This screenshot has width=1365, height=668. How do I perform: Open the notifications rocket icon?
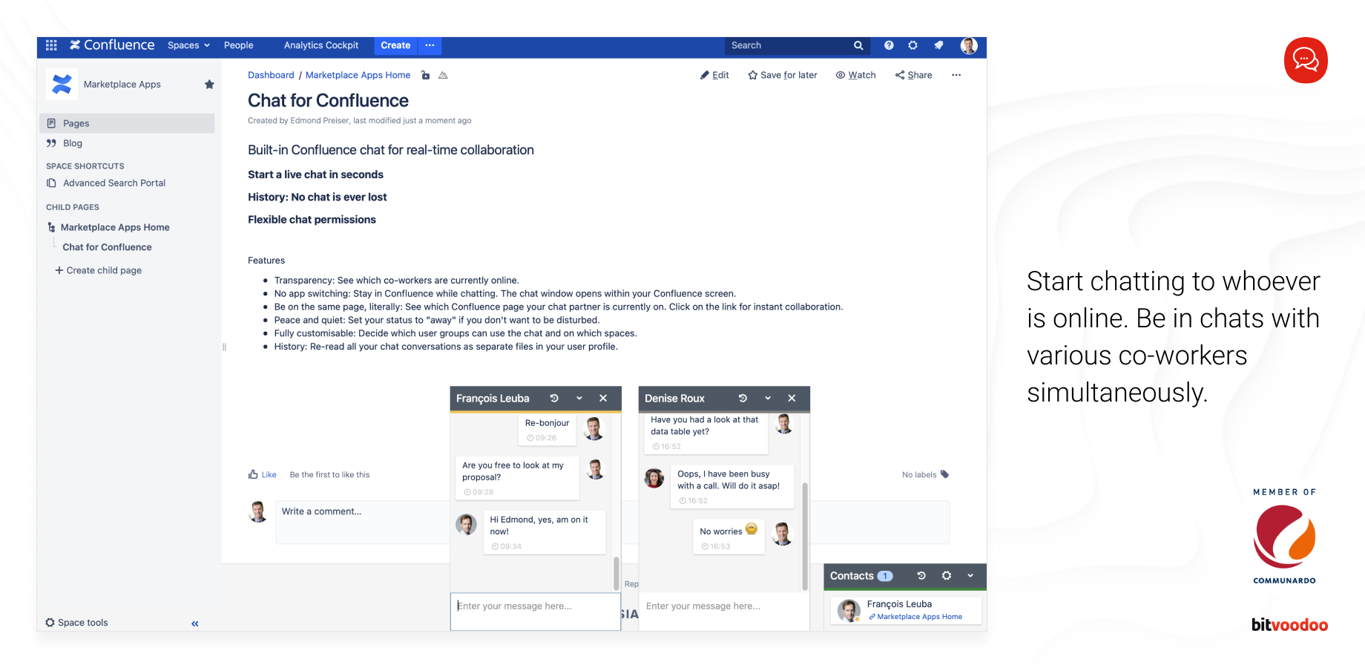[938, 45]
